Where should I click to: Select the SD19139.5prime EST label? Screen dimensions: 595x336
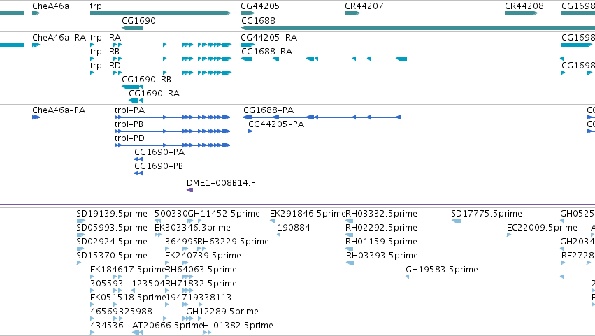(112, 214)
